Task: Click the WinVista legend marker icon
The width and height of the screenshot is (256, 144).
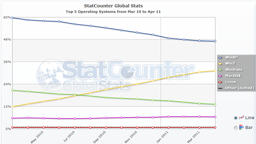Action: [x=220, y=70]
